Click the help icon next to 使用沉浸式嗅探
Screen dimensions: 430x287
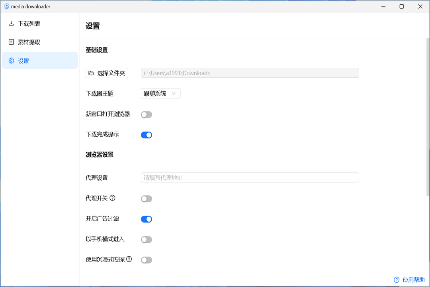point(129,259)
